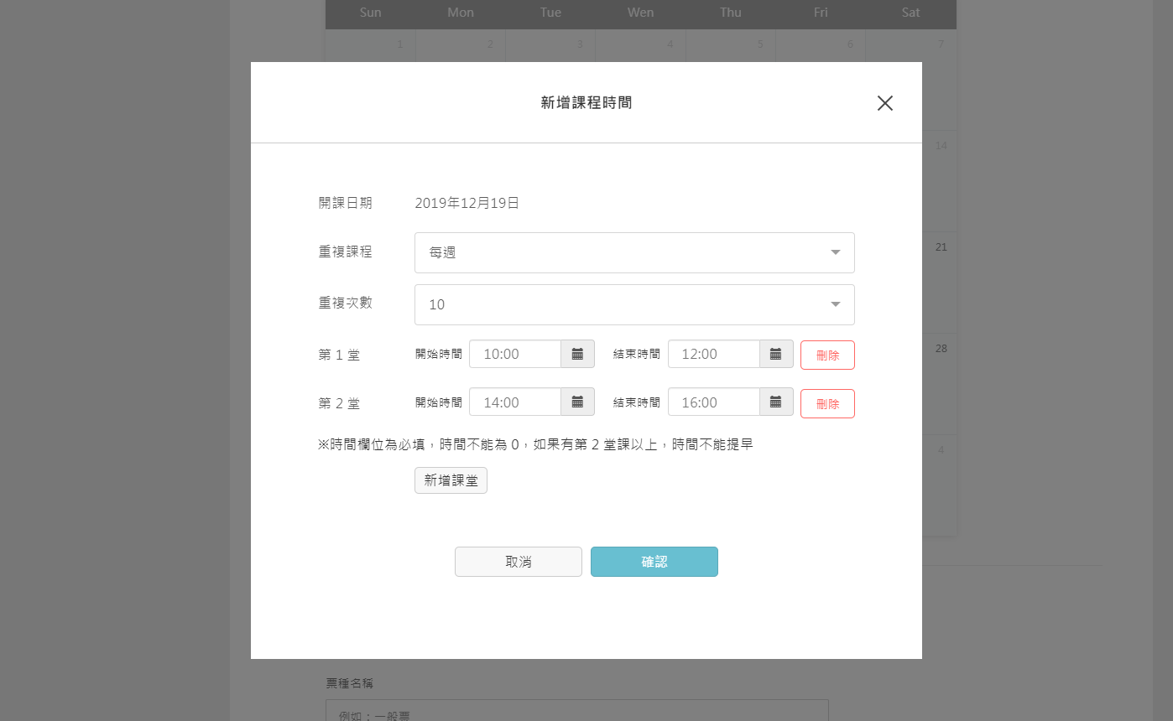Confirm with the 確認 button
This screenshot has height=721, width=1173.
coord(654,562)
